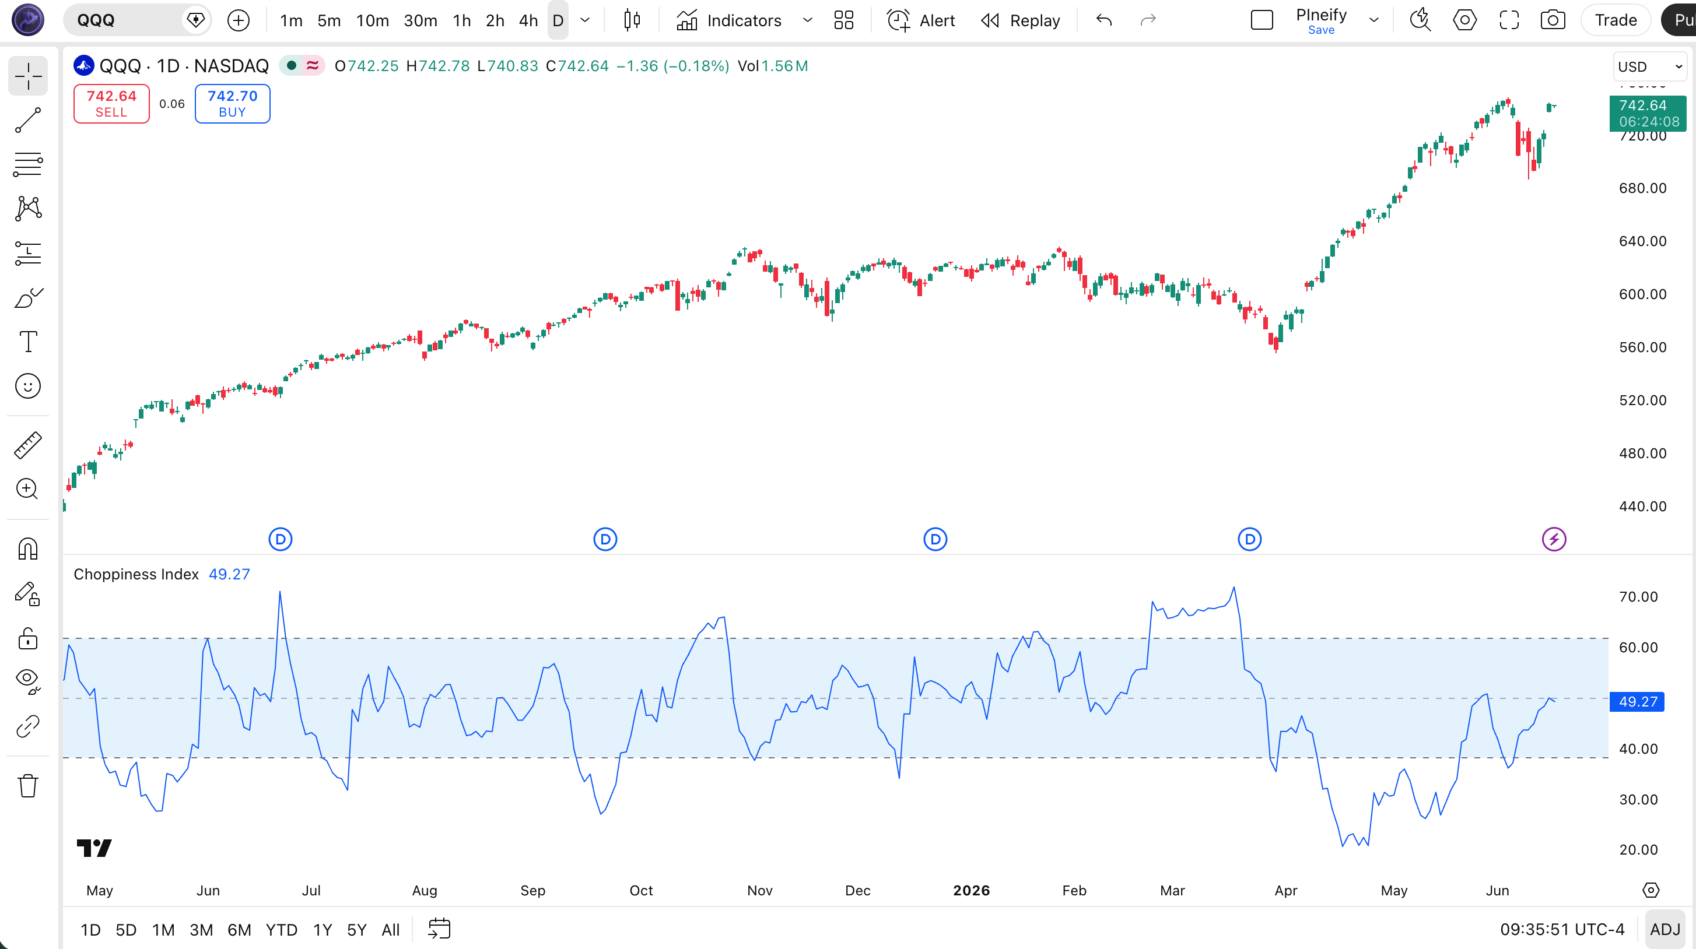Click the Choppiness Index indicator legend
The height and width of the screenshot is (949, 1696).
click(136, 574)
